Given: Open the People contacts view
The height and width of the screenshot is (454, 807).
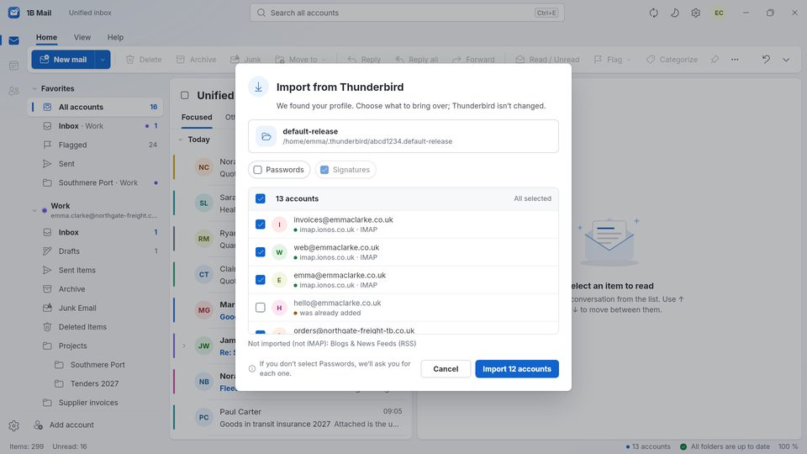Looking at the screenshot, I should pos(14,91).
